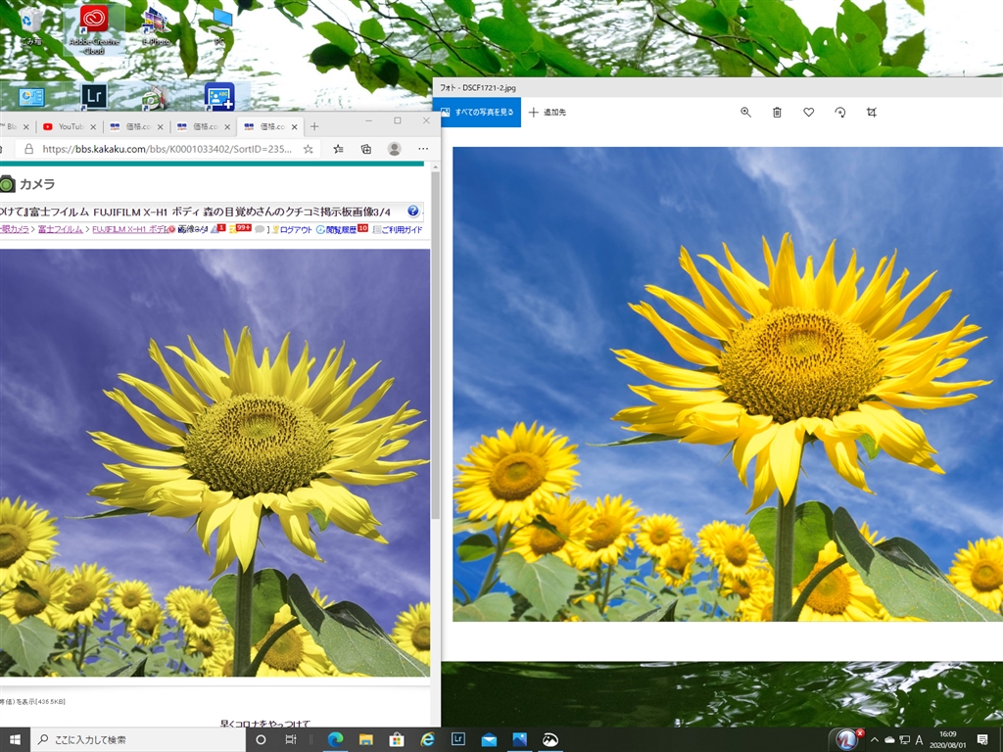Click the warning icon with badge 1
Viewport: 1003px width, 752px height.
[217, 229]
